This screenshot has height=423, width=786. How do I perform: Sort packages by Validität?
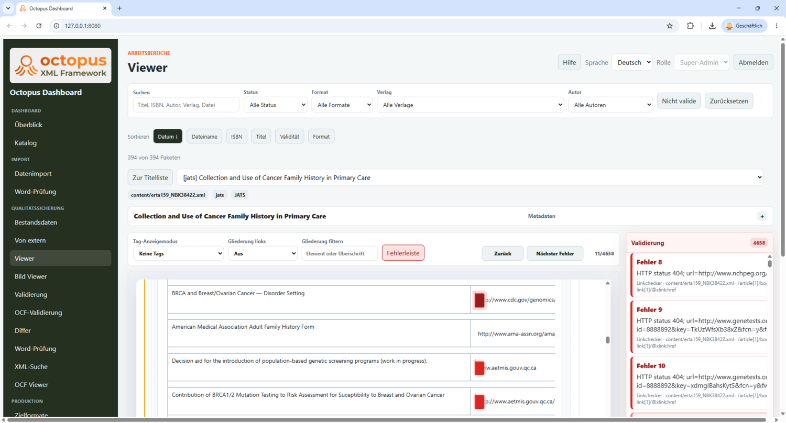[289, 137]
